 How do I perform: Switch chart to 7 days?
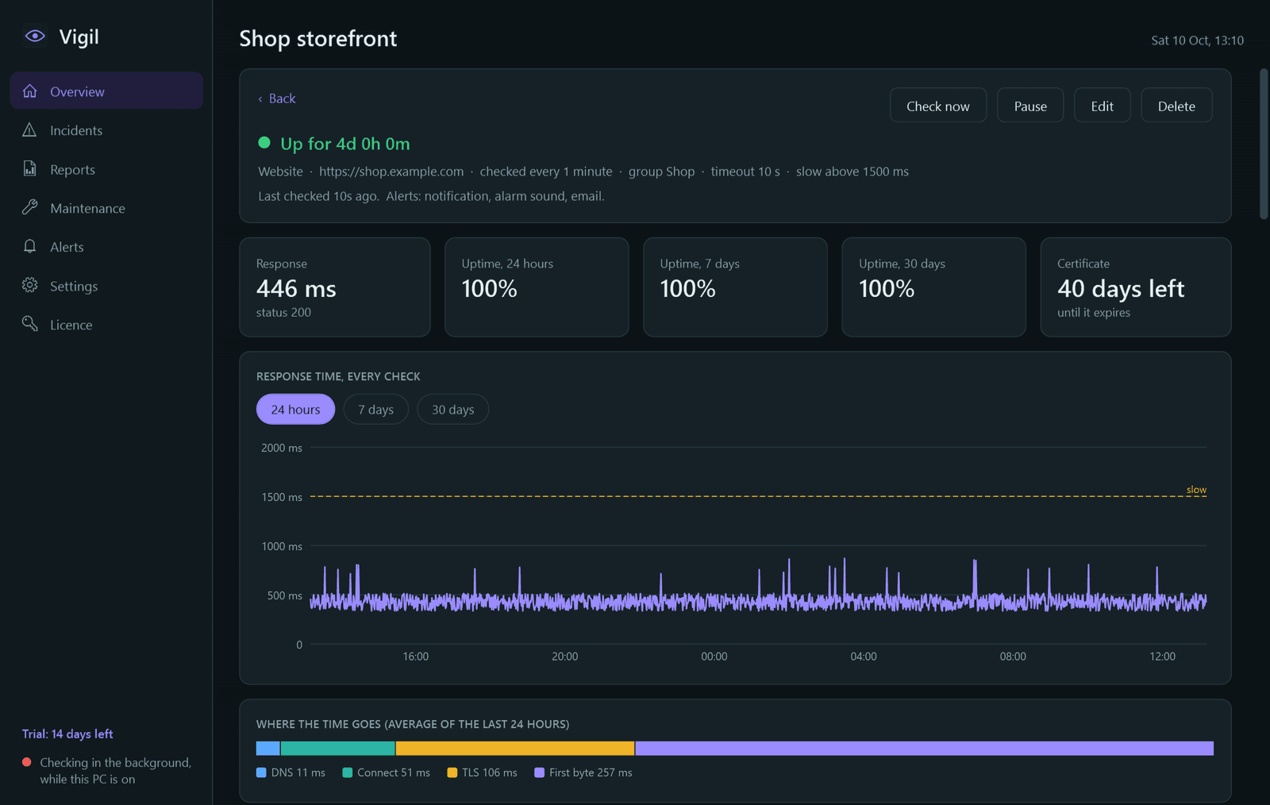point(375,409)
